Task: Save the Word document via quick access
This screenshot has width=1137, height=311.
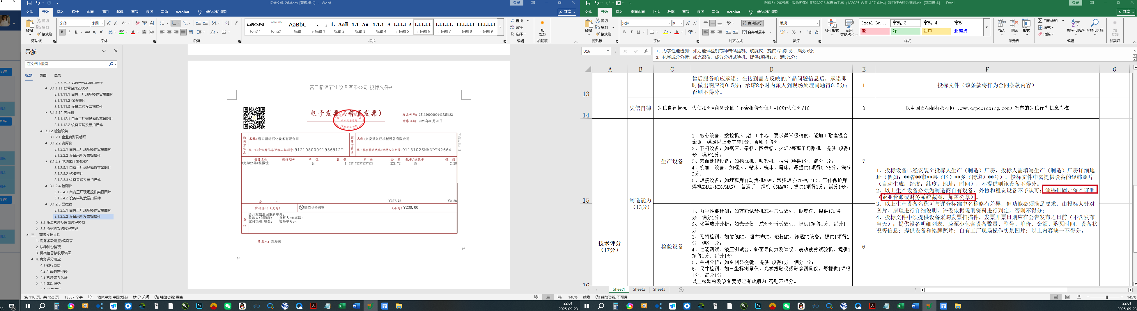Action: coord(29,3)
